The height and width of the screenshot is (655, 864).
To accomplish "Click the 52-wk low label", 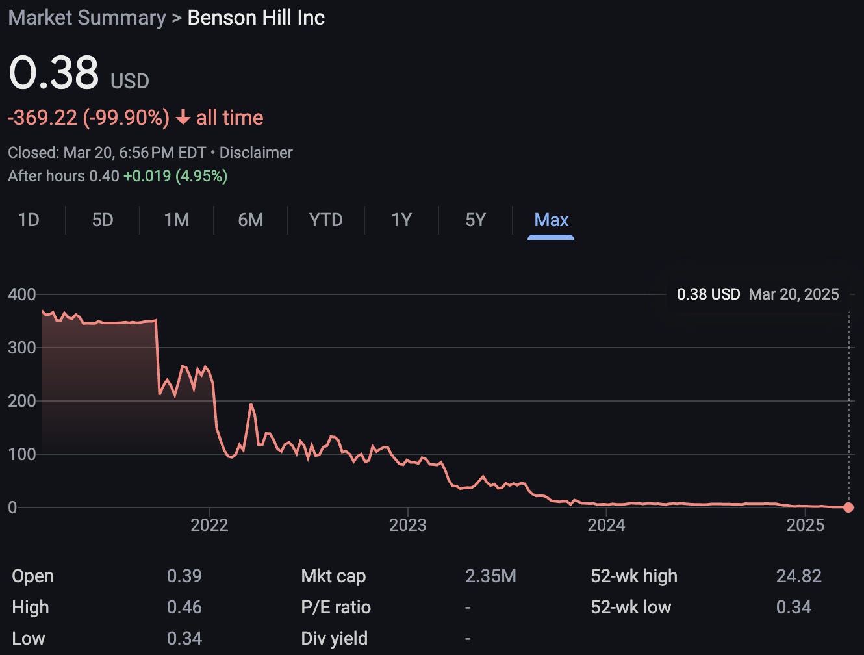I will (631, 608).
